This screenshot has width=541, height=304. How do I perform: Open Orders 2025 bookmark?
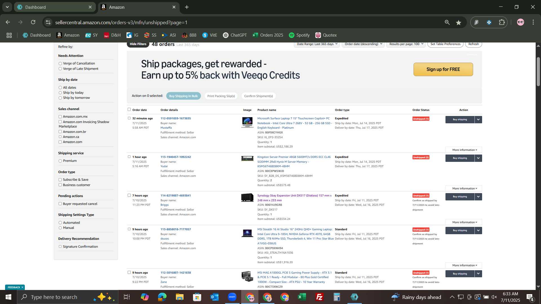pos(268,35)
